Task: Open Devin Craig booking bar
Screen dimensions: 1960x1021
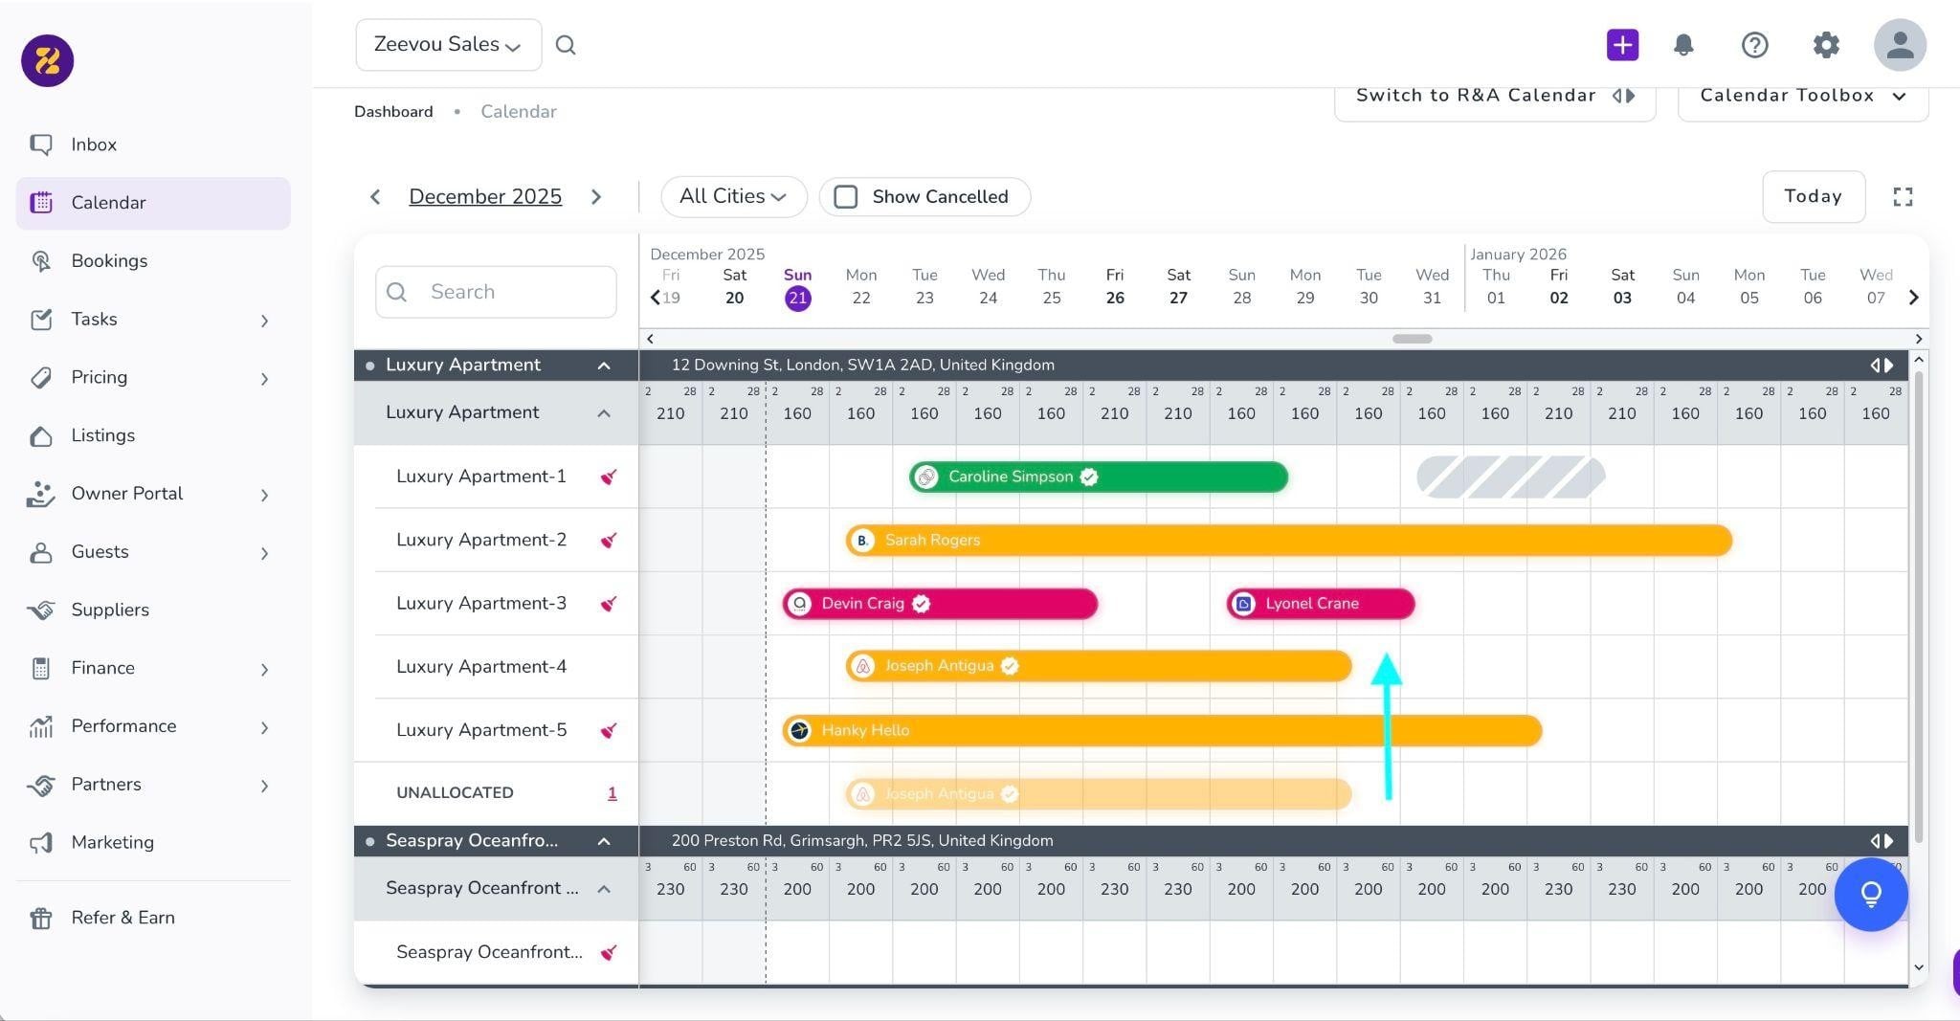Action: pyautogui.click(x=940, y=604)
